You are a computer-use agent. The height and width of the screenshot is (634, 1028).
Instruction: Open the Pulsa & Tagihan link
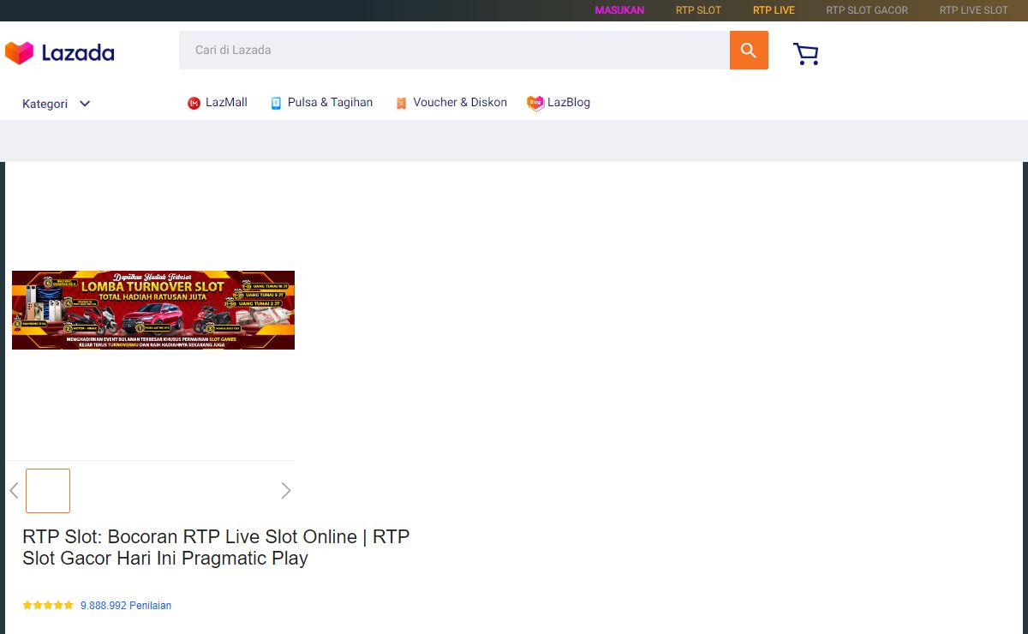[x=330, y=102]
